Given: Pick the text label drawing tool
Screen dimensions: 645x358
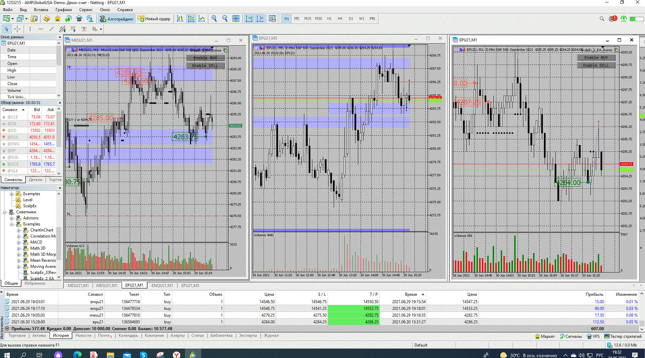Looking at the screenshot, I should 84,29.
